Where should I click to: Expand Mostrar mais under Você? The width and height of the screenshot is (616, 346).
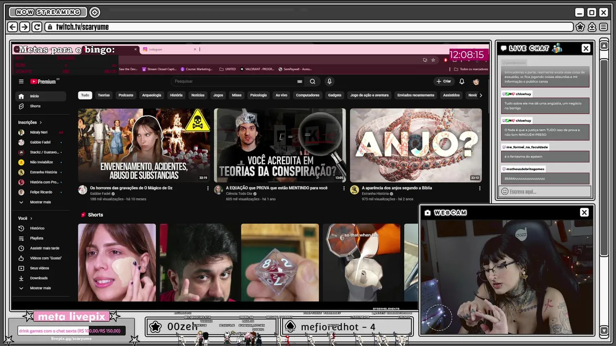(x=40, y=288)
